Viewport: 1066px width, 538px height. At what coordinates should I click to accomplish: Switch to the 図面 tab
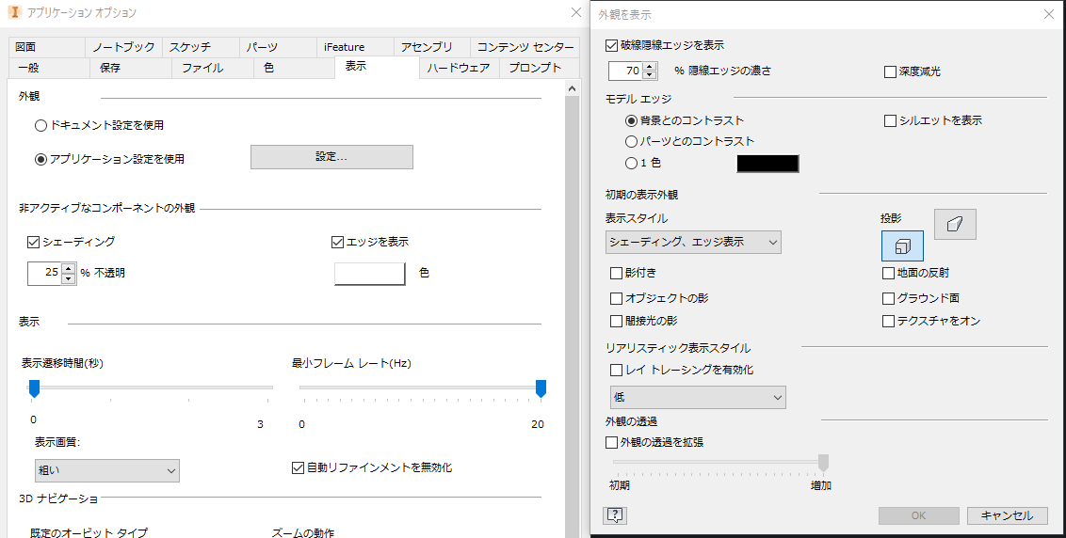point(46,47)
